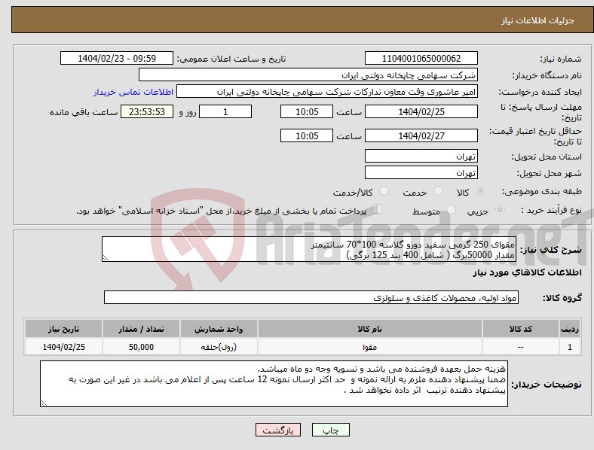This screenshot has width=594, height=450.
Task: Click the تعداد / مقدار column header
Action: 141,329
